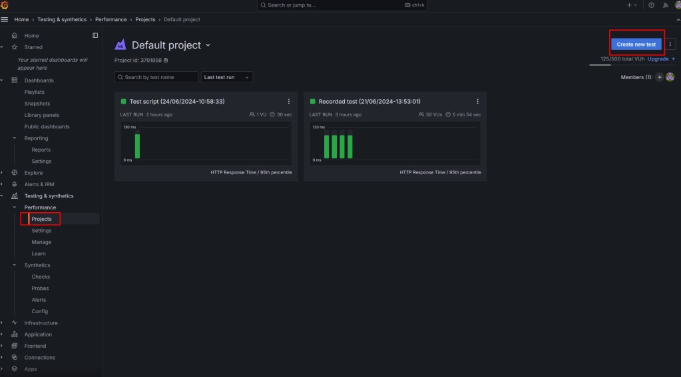This screenshot has height=377, width=681.
Task: Open the news feed icon in top bar
Action: coord(664,5)
